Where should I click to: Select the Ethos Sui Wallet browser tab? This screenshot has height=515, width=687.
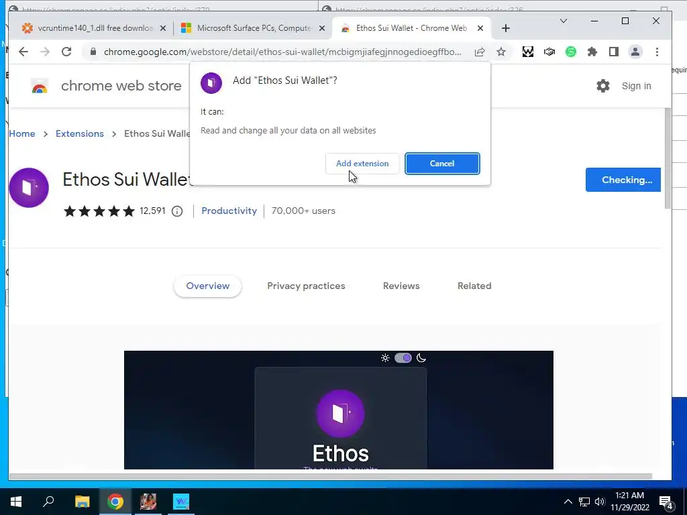click(x=411, y=28)
